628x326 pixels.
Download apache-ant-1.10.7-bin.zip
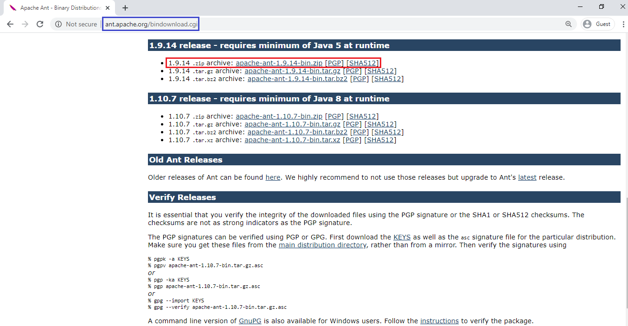tap(279, 116)
